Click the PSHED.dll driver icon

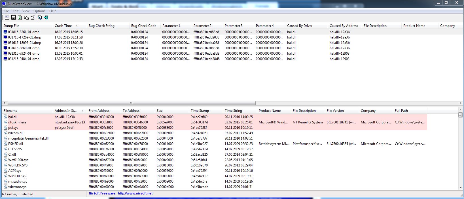[x=5, y=144]
